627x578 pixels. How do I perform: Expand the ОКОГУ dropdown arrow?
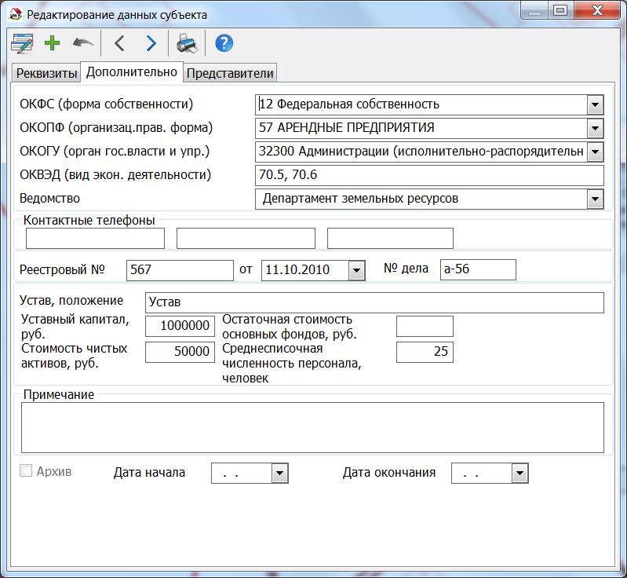(595, 152)
